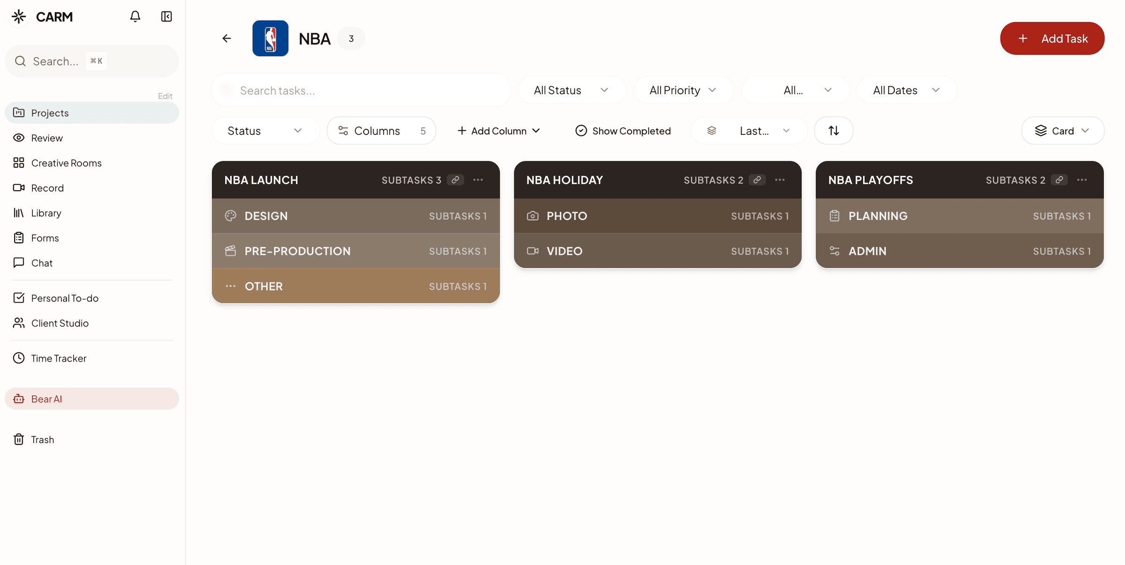Click the project count badge showing 3
Screen dimensions: 1125x565
pos(351,38)
